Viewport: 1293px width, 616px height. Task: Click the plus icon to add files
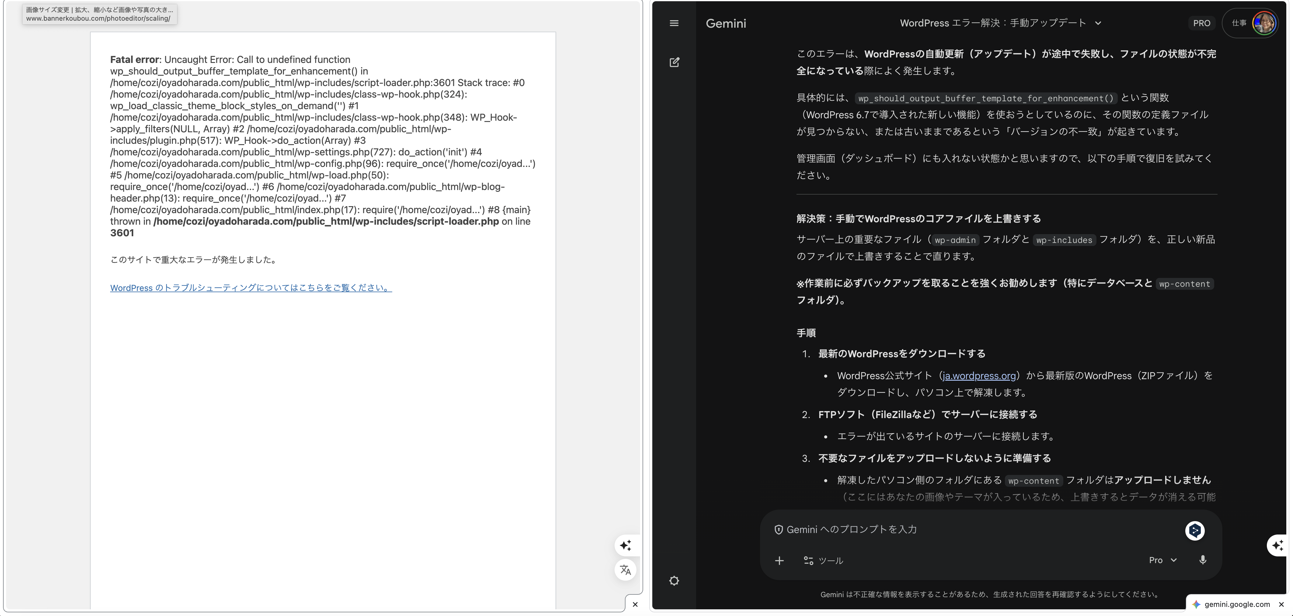[779, 560]
